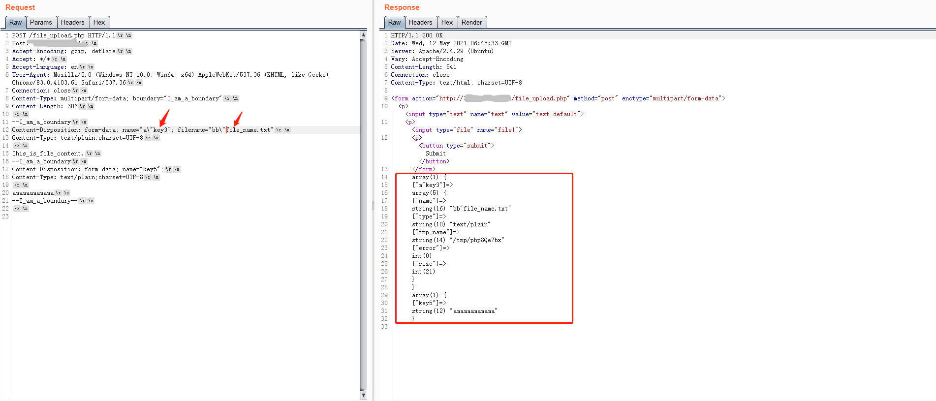Click the This_is_file_content line in the request body
936x401 pixels.
coord(48,154)
